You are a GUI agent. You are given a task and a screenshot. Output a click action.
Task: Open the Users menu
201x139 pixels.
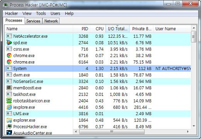(55, 13)
